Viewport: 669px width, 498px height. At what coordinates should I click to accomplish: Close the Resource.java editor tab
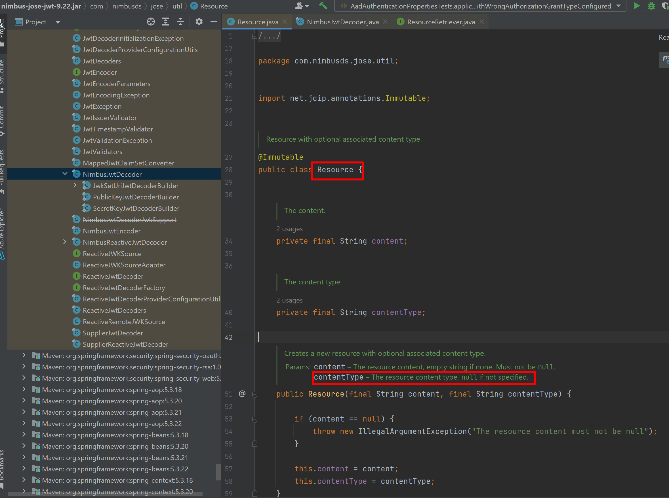pos(285,22)
